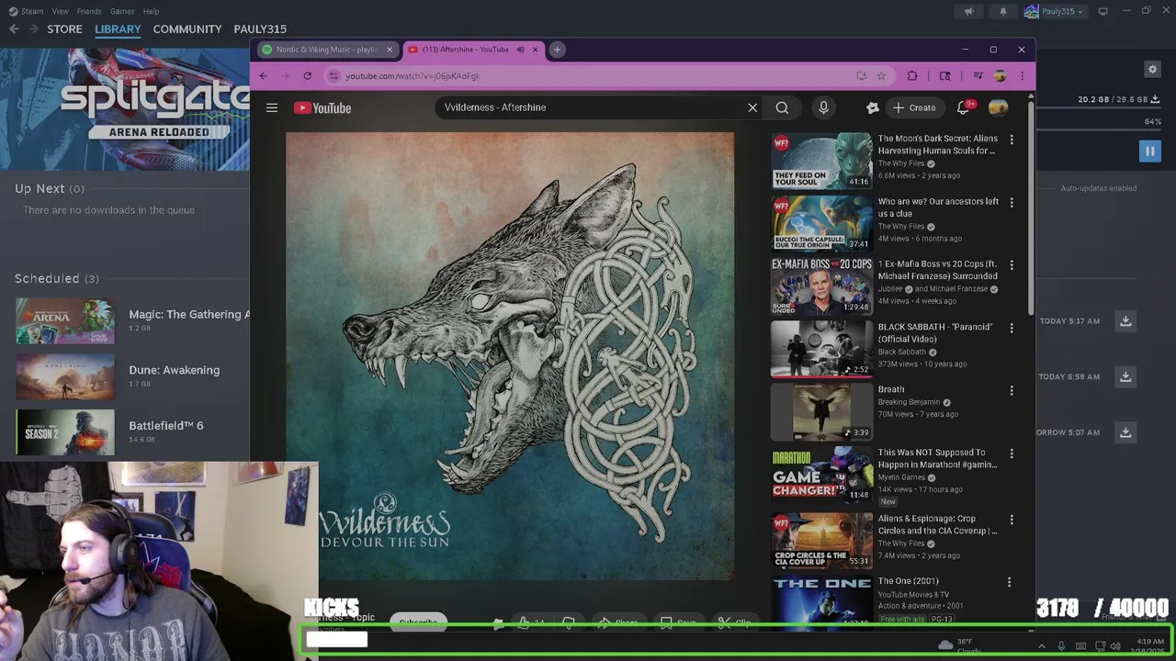
Task: Open YouTube guide hamburger menu
Action: pyautogui.click(x=272, y=108)
